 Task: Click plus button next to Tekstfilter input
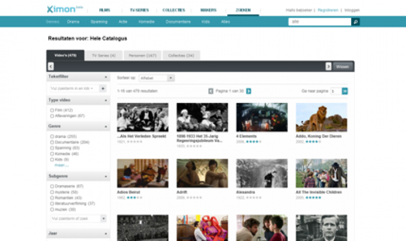pyautogui.click(x=103, y=88)
